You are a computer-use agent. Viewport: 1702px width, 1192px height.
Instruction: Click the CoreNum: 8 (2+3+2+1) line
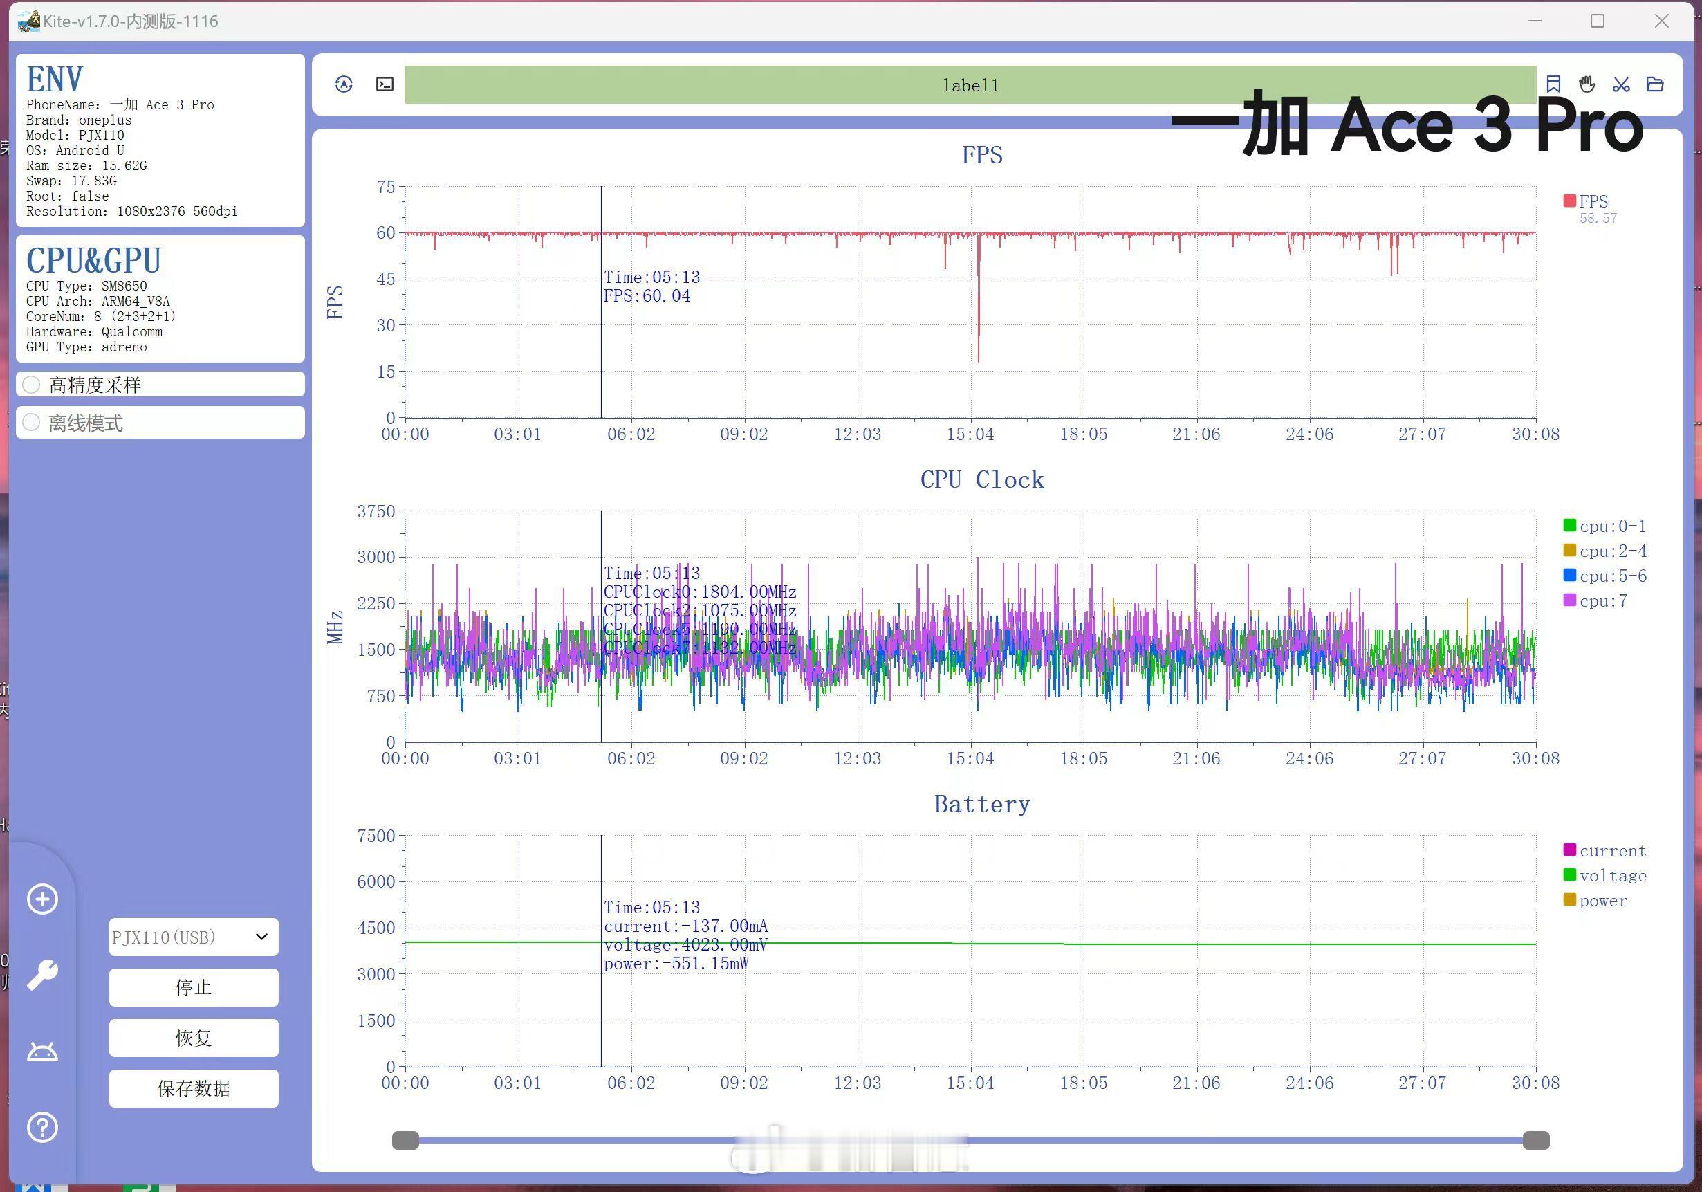pos(101,316)
